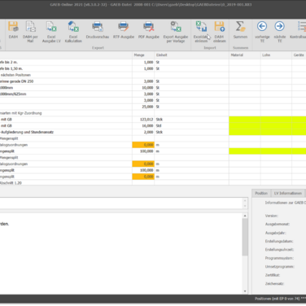This screenshot has width=306, height=306.
Task: Click the 'Ausgabejahr:' label
Action: [x=276, y=233]
